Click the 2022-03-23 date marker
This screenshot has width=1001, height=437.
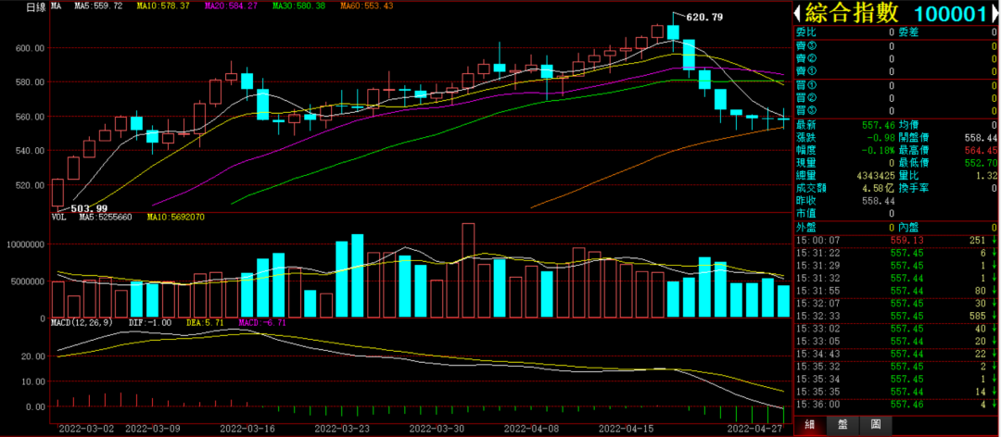tap(343, 431)
